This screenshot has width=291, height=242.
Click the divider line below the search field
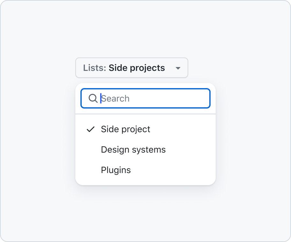[145, 114]
